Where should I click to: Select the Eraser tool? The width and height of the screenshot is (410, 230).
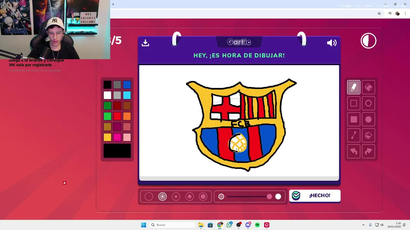click(368, 87)
